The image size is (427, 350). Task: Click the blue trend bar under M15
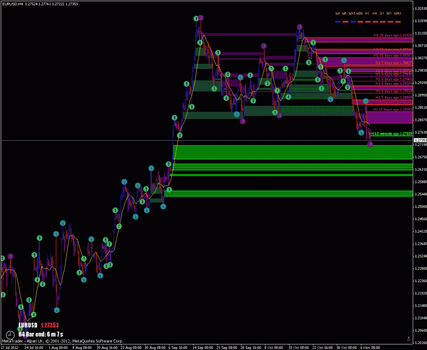[x=353, y=22]
